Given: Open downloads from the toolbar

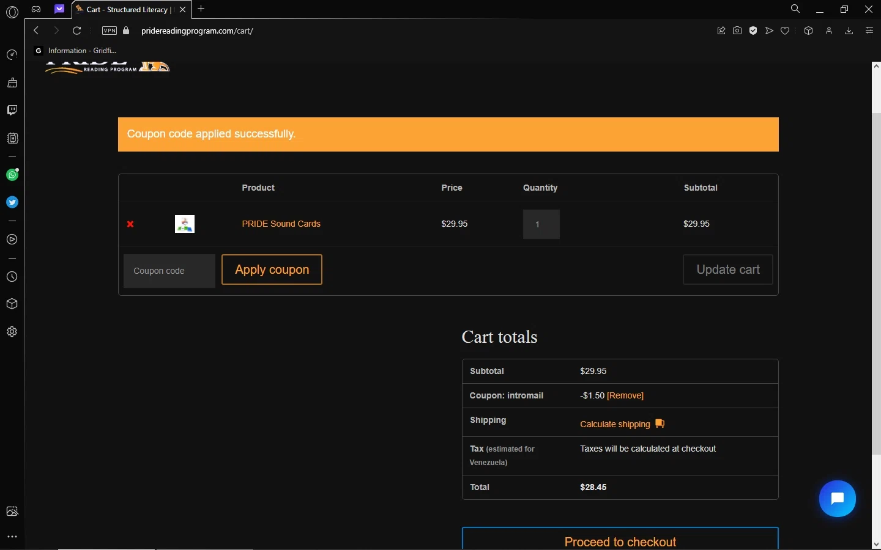Looking at the screenshot, I should click(x=849, y=31).
